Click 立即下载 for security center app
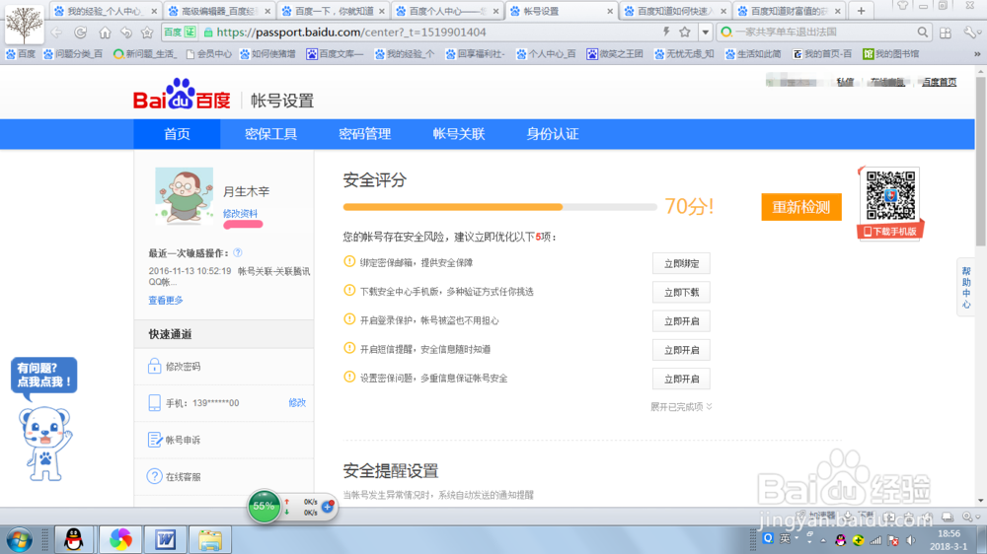Image resolution: width=987 pixels, height=554 pixels. (681, 293)
